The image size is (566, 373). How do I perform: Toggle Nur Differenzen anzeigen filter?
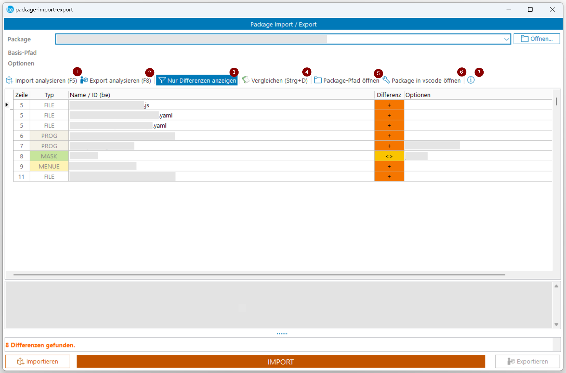click(197, 80)
